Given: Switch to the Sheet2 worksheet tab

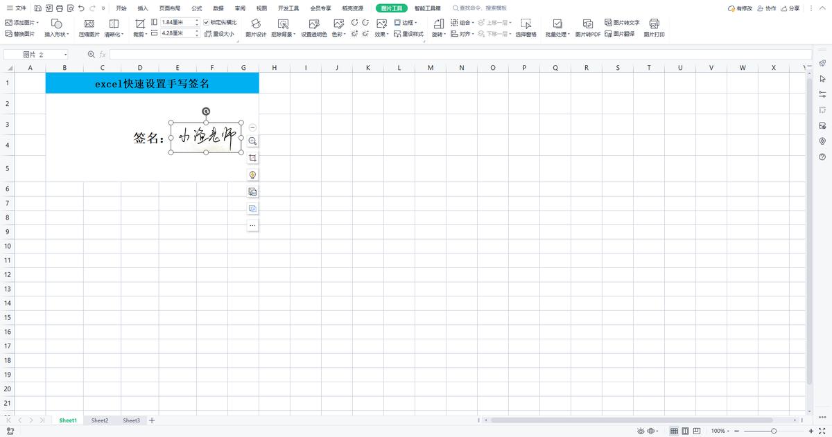Looking at the screenshot, I should click(x=100, y=420).
